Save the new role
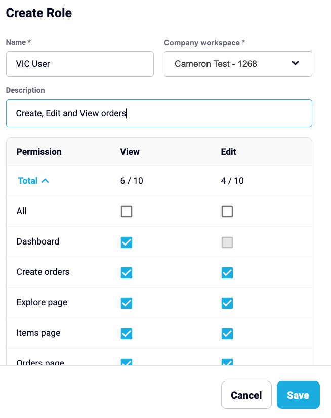 pyautogui.click(x=298, y=395)
